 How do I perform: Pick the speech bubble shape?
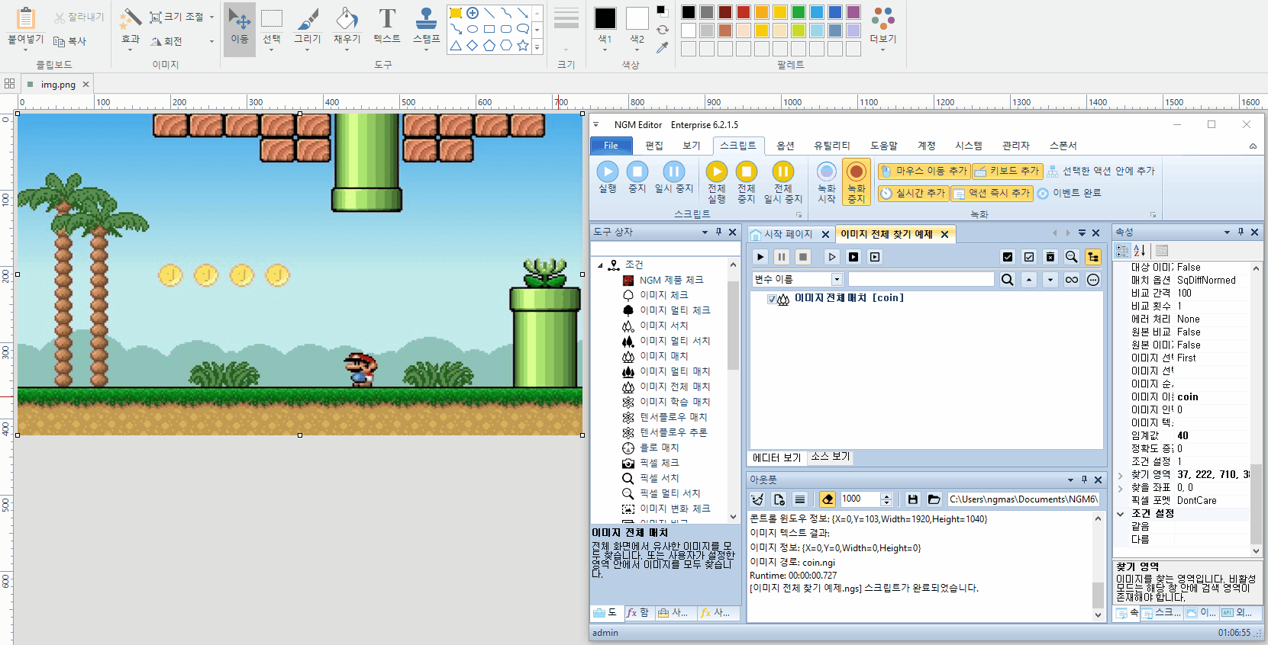pos(523,29)
